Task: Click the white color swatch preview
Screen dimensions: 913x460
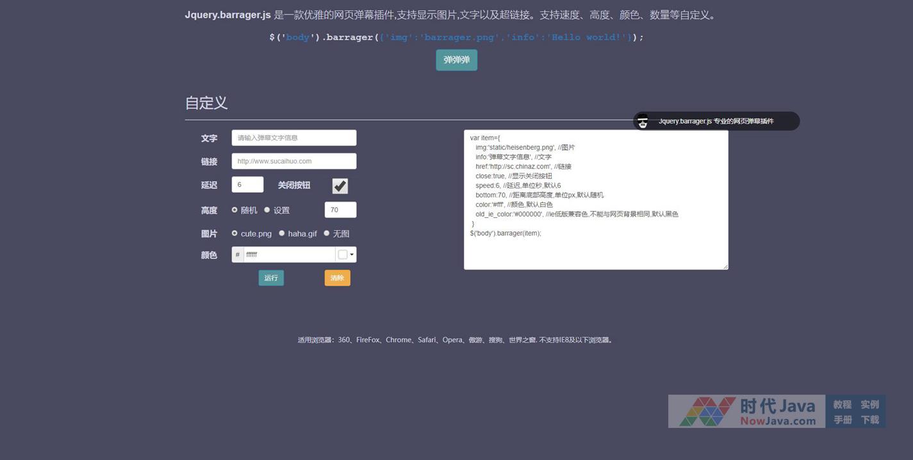Action: tap(343, 255)
